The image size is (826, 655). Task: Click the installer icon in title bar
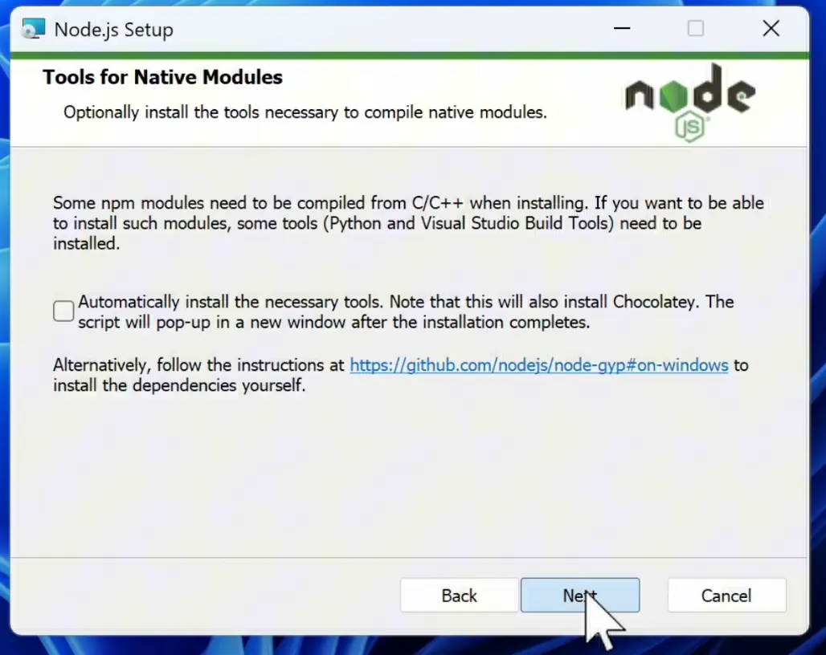coord(33,29)
